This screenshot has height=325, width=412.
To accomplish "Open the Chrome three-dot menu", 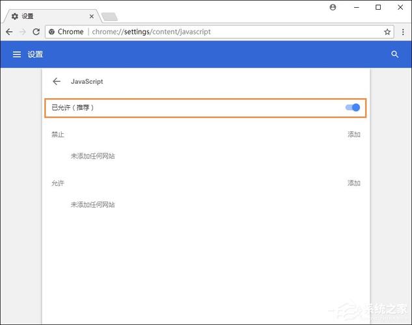I will tap(403, 32).
